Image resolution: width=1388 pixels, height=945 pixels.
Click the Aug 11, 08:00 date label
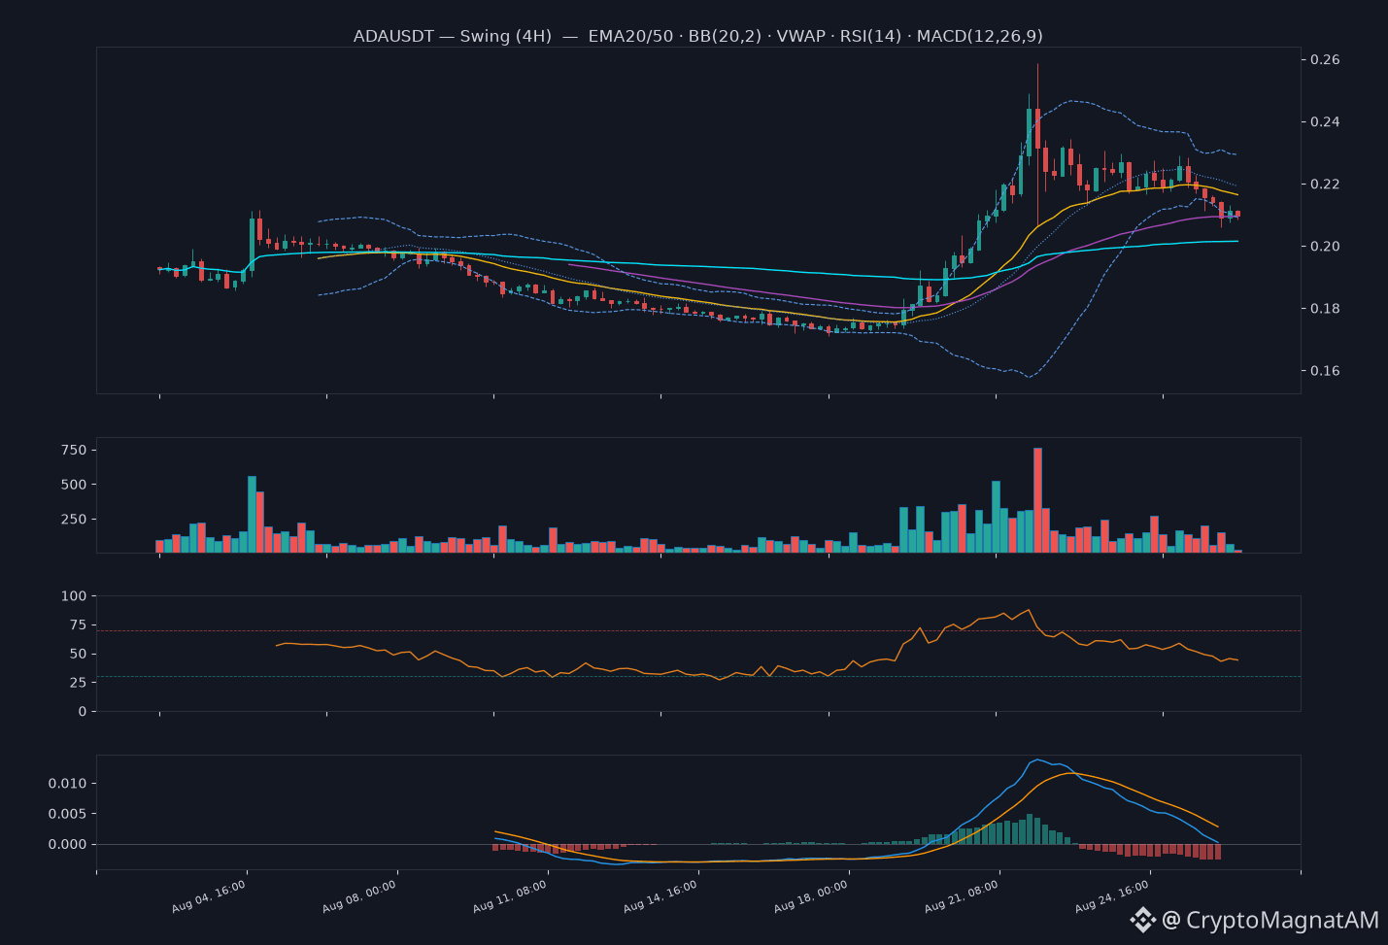[x=510, y=897]
